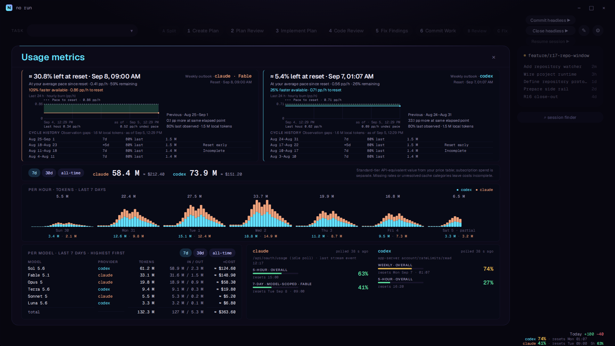Go to the 4 Code Review step
Image resolution: width=615 pixels, height=346 pixels.
[x=346, y=31]
